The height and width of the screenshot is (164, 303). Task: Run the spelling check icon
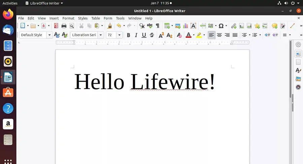150,26
